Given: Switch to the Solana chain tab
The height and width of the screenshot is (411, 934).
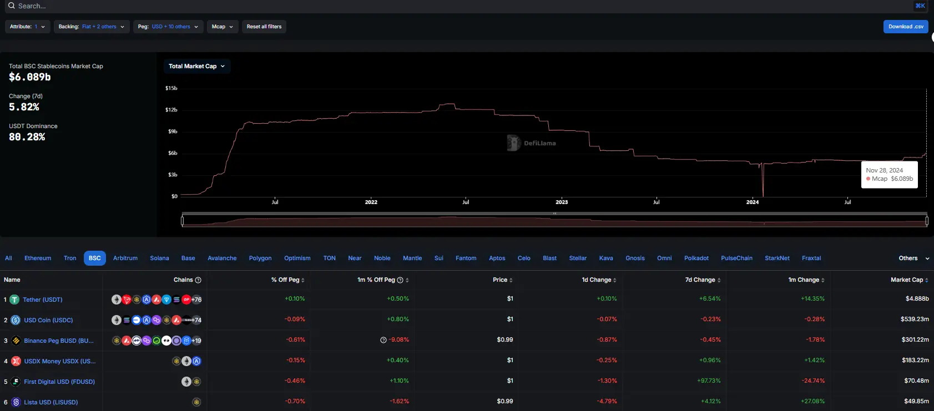Looking at the screenshot, I should [x=159, y=258].
